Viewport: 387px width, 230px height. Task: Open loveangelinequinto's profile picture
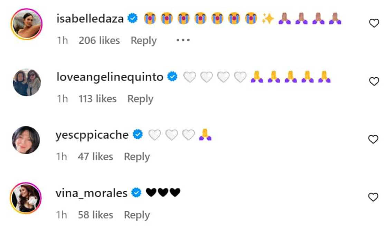pyautogui.click(x=27, y=82)
